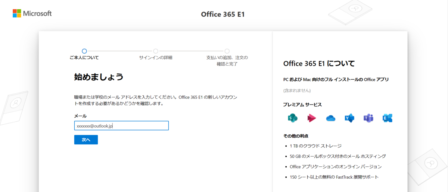Click the 始めましょう heading
The height and width of the screenshot is (192, 448).
99,77
